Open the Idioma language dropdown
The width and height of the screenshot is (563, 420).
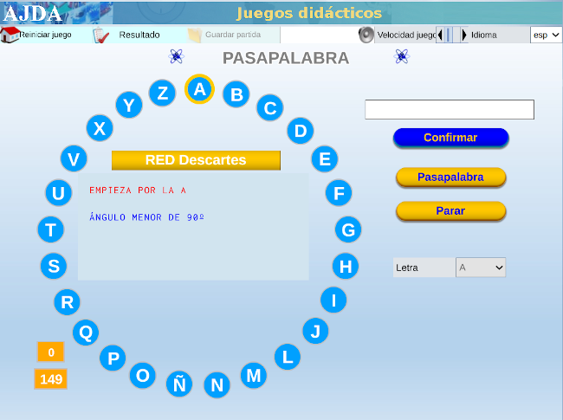click(x=546, y=35)
